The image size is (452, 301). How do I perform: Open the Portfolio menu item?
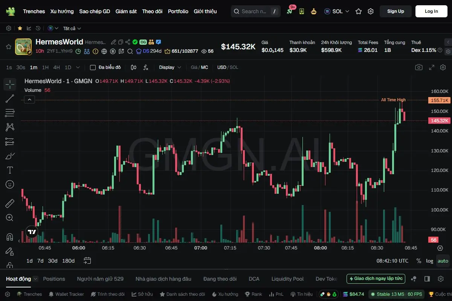(x=178, y=11)
